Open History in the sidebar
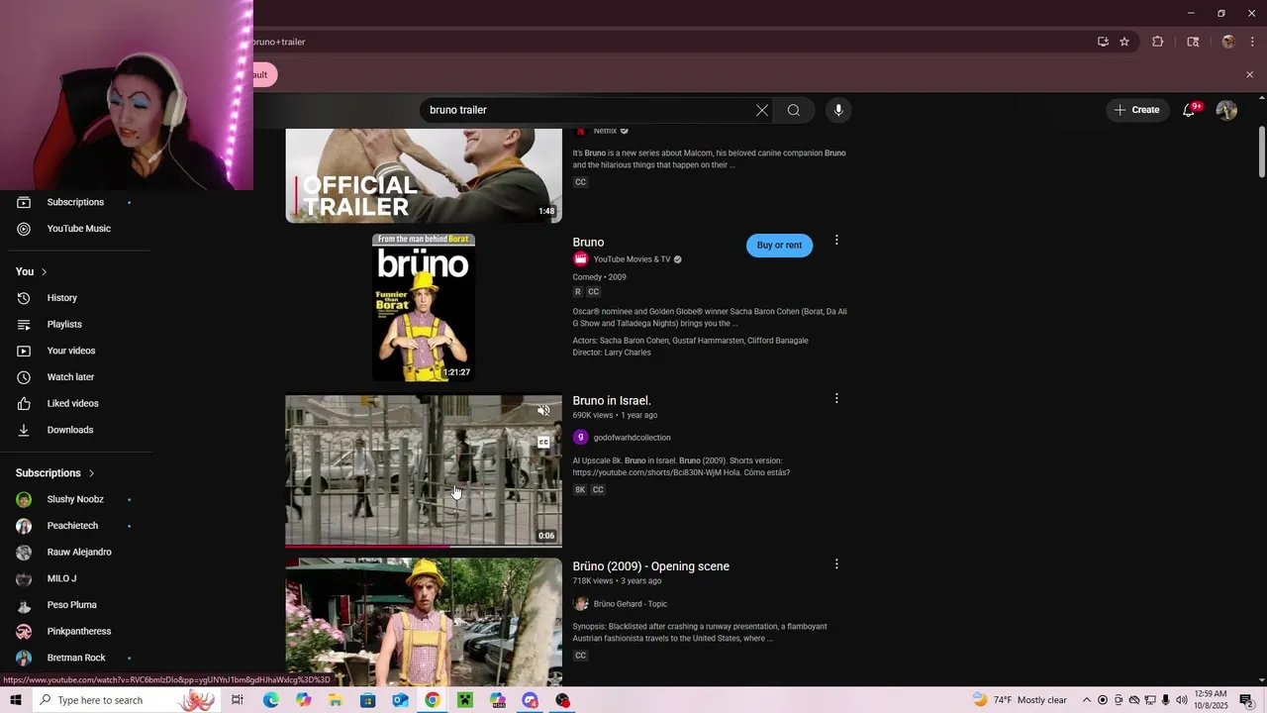1267x713 pixels. (61, 298)
